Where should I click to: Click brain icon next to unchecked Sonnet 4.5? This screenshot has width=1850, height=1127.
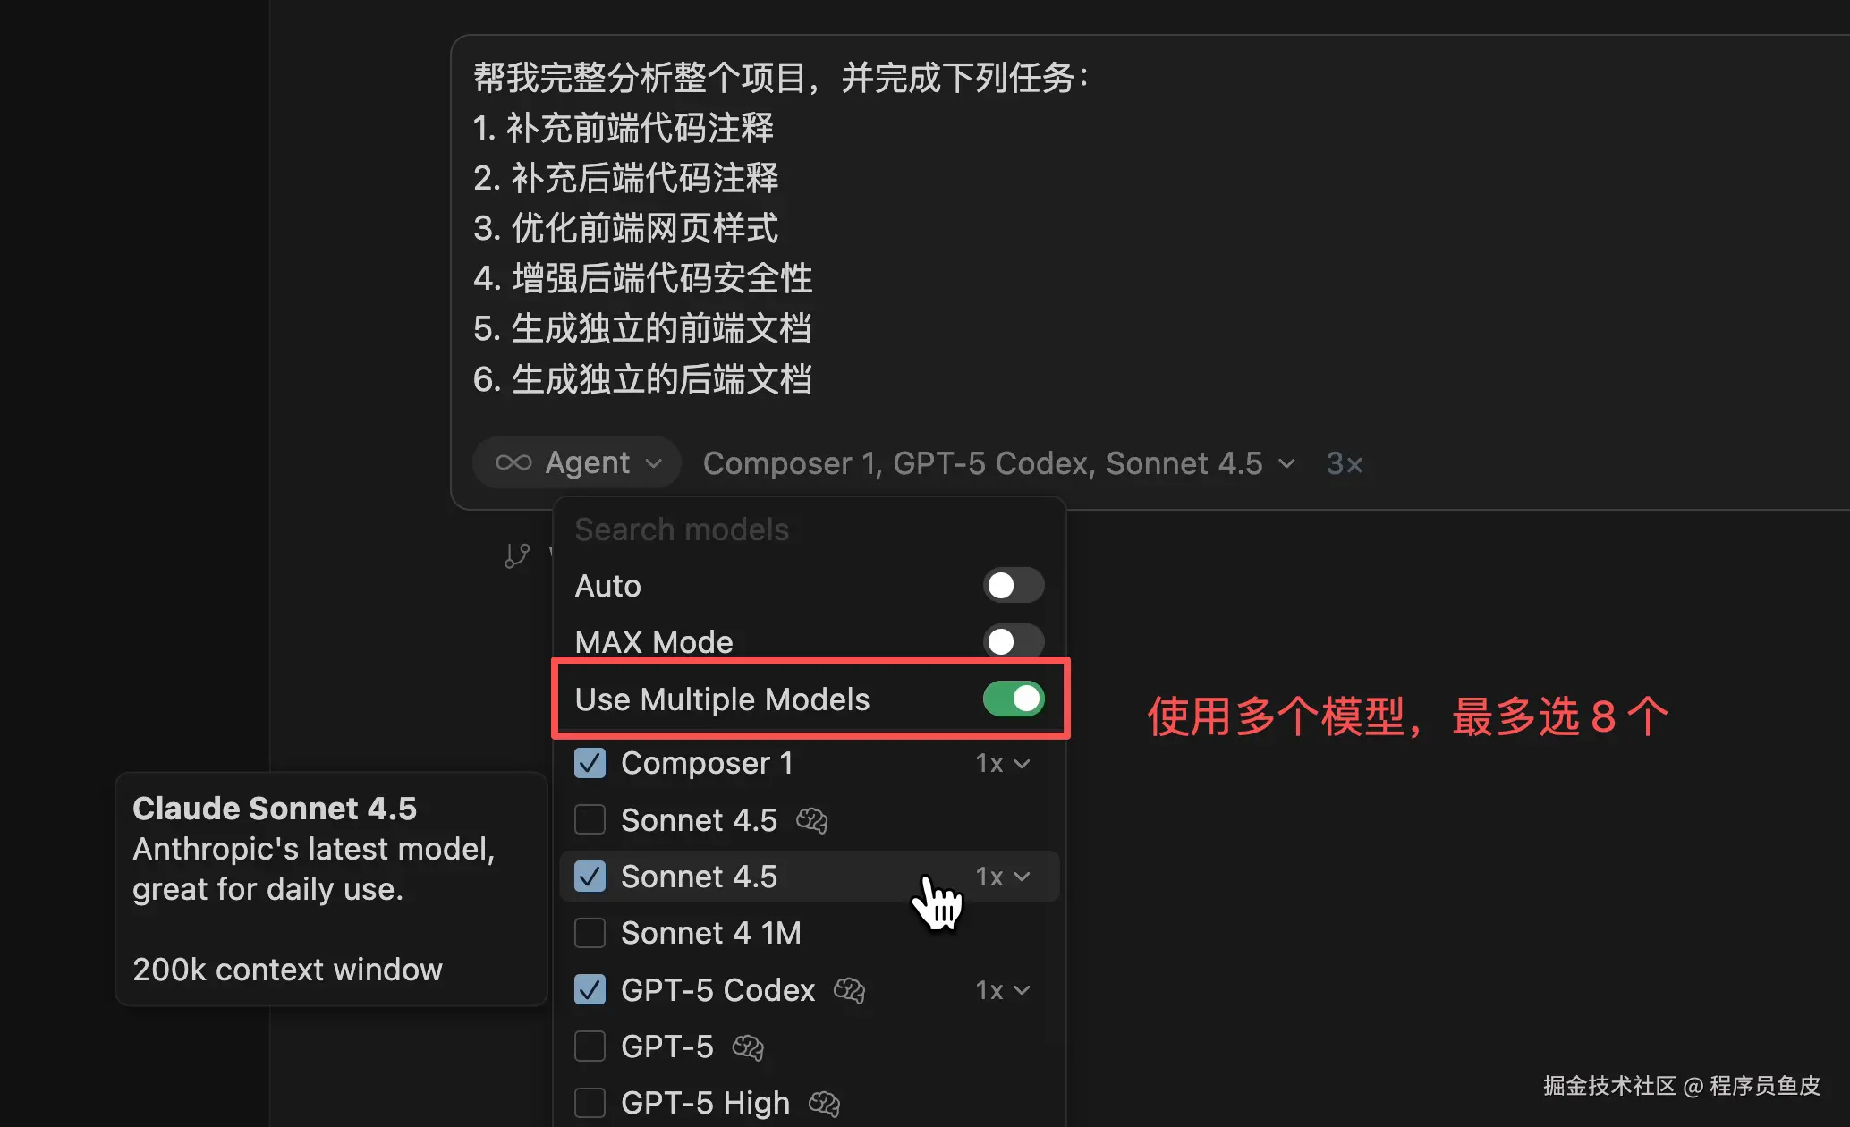[x=811, y=820]
